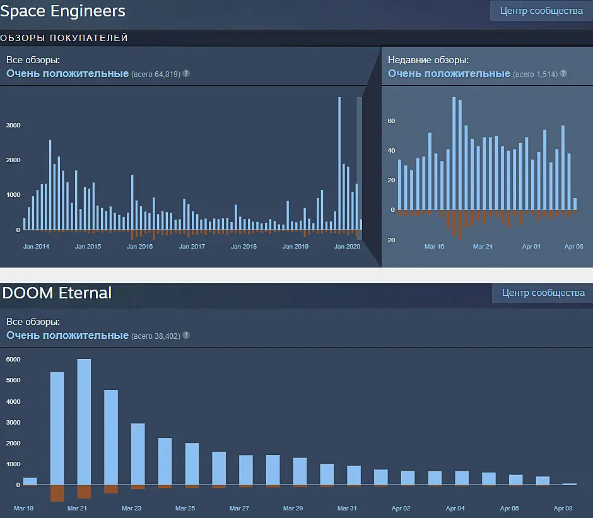Click tallest Jan 2020 spike in Space Engineers chart
This screenshot has width=593, height=518.
[x=339, y=163]
